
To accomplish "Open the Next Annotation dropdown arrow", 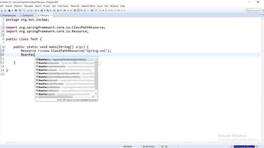I will click(103, 10).
